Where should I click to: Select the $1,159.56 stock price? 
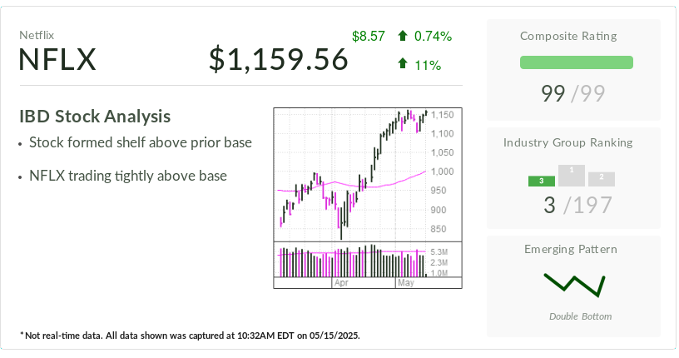click(x=278, y=60)
